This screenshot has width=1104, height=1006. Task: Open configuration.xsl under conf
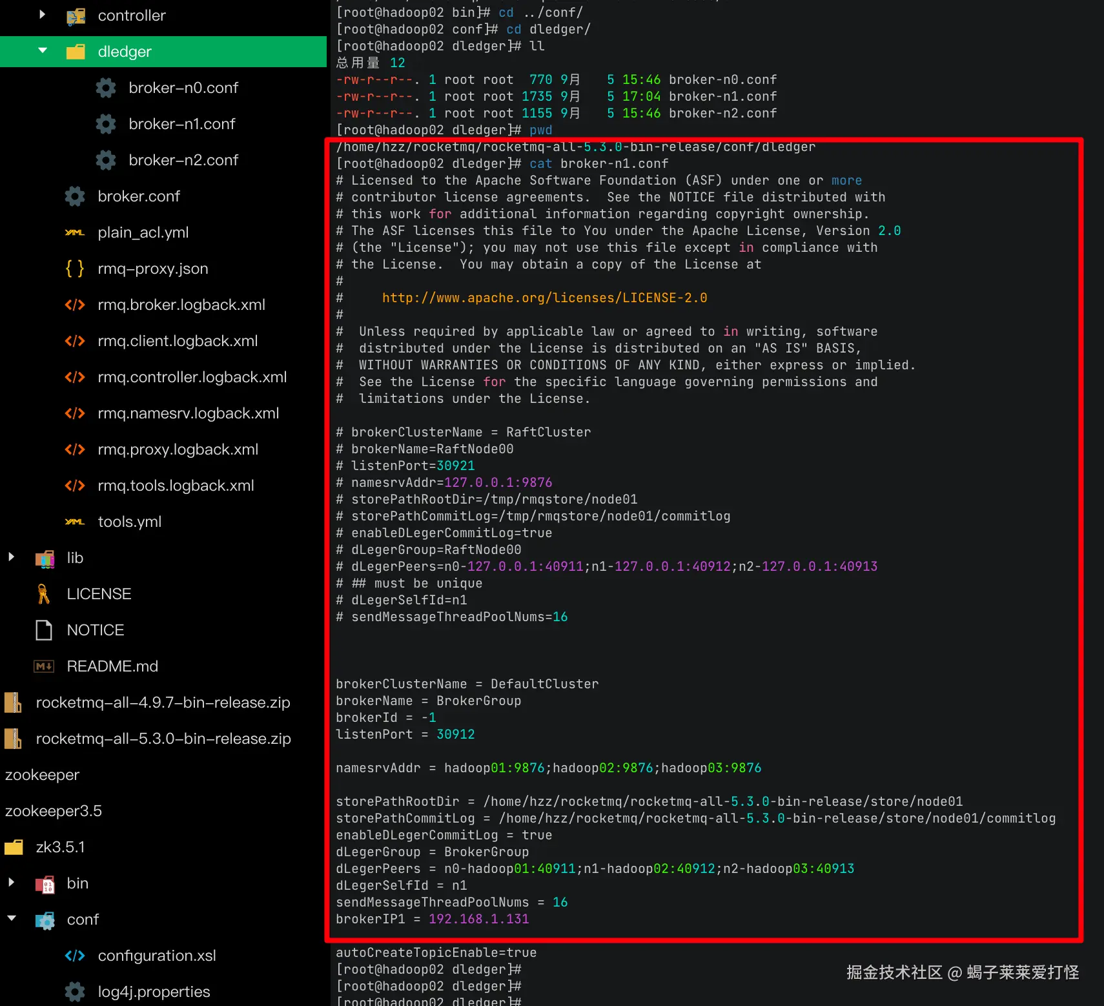click(x=157, y=956)
